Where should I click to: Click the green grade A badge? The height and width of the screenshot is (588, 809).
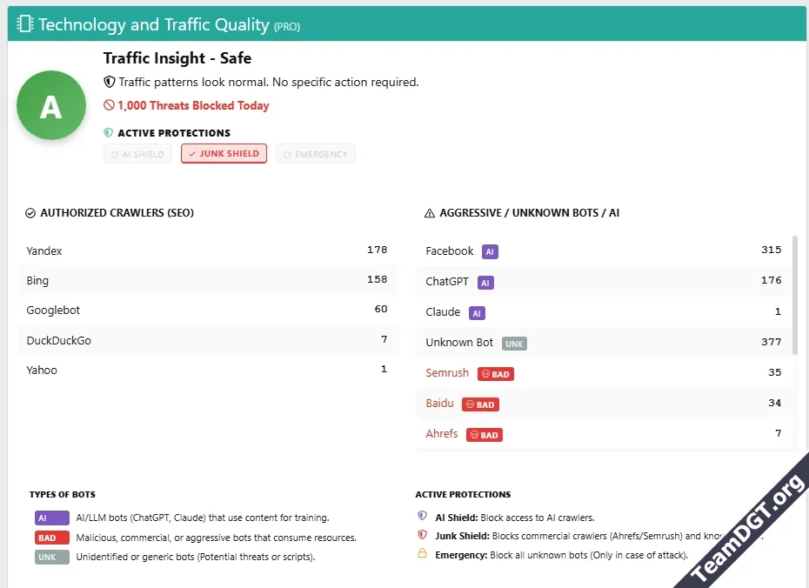click(x=51, y=105)
